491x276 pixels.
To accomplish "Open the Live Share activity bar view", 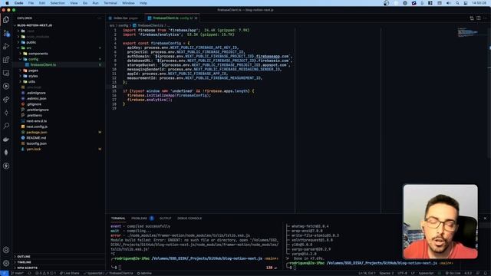I will [6, 100].
